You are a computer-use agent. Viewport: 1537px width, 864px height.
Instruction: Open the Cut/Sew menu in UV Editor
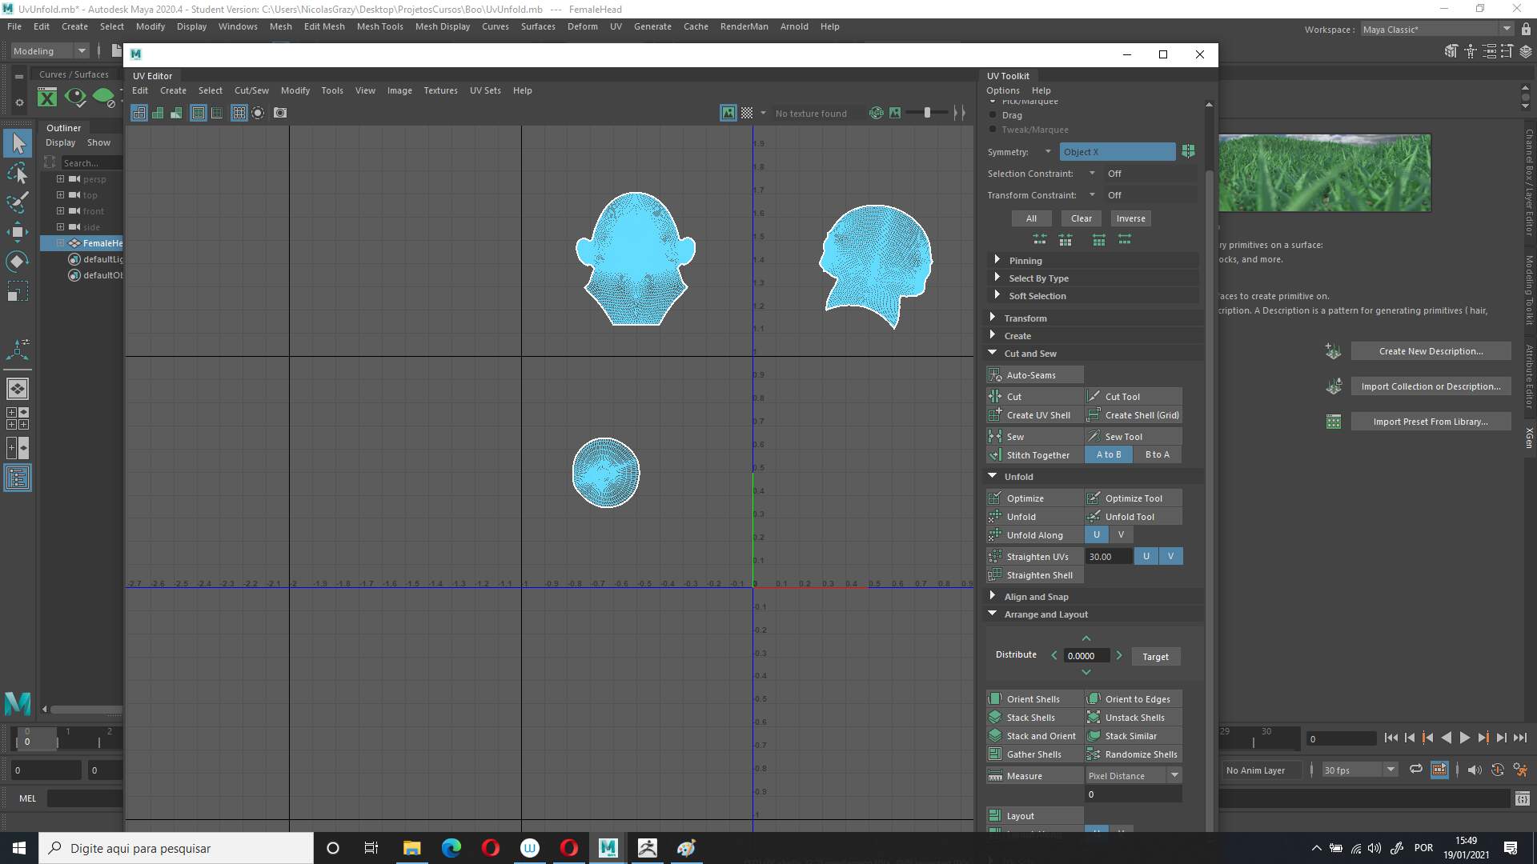point(251,90)
